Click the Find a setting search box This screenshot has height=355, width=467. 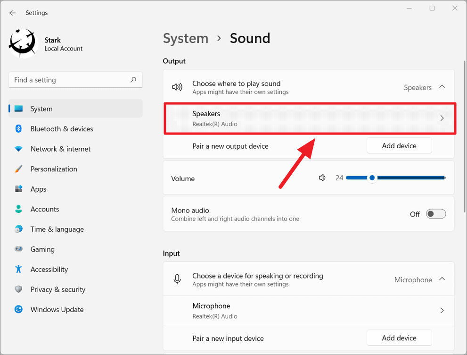coord(75,80)
